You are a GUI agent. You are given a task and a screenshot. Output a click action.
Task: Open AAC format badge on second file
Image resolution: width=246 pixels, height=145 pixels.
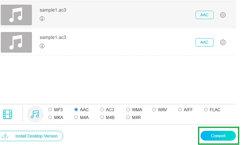point(204,43)
